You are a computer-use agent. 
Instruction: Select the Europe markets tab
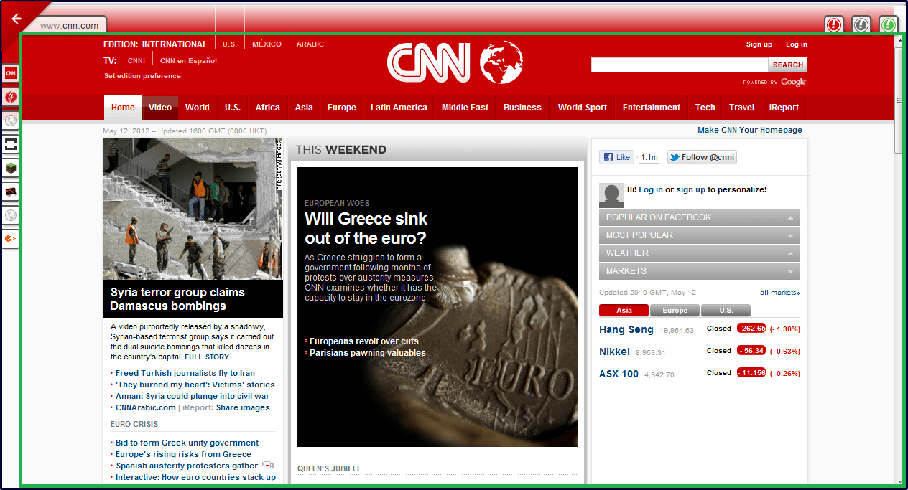pos(675,311)
